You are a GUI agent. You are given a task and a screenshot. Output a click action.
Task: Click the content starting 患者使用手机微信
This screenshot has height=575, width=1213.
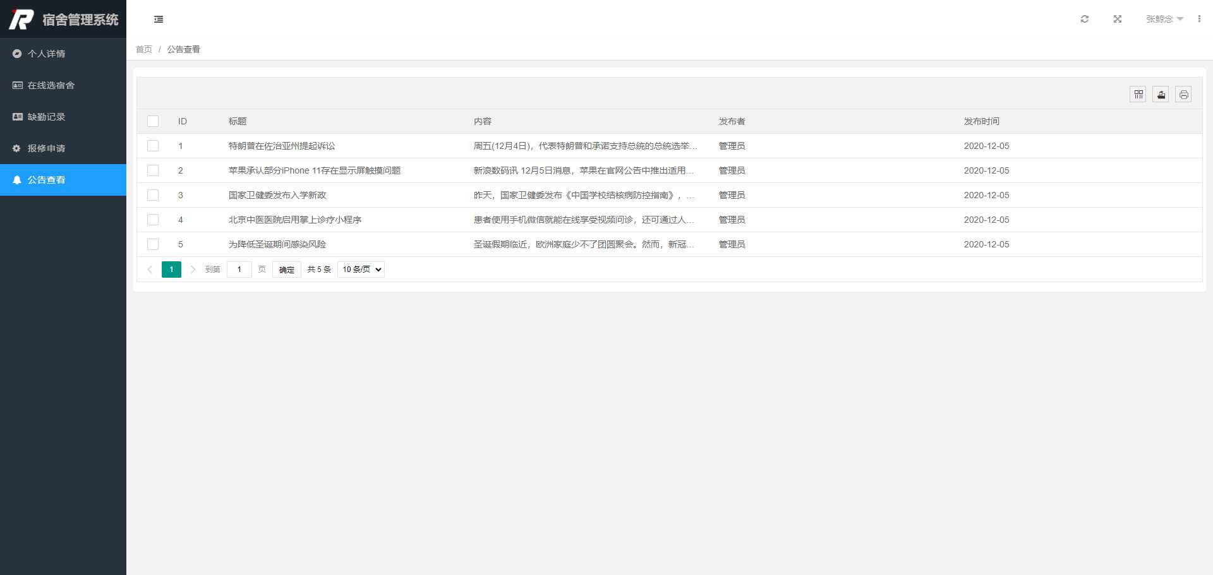(584, 220)
